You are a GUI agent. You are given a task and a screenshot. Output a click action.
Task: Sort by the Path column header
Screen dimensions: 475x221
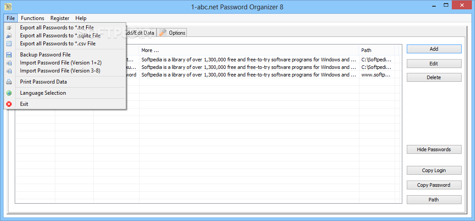(x=377, y=50)
